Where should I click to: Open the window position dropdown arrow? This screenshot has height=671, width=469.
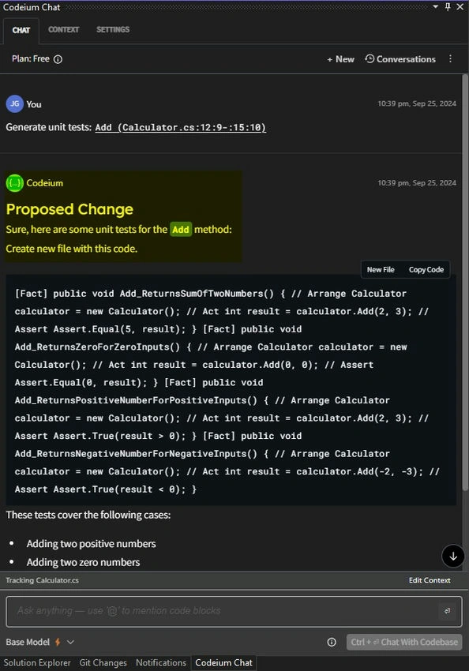pos(435,6)
